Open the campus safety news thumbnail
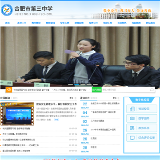 click(x=17, y=114)
